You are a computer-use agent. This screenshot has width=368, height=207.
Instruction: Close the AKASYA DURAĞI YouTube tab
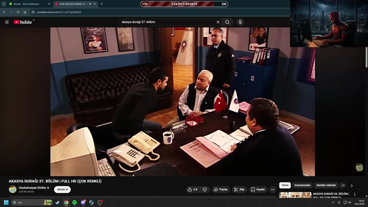point(95,4)
